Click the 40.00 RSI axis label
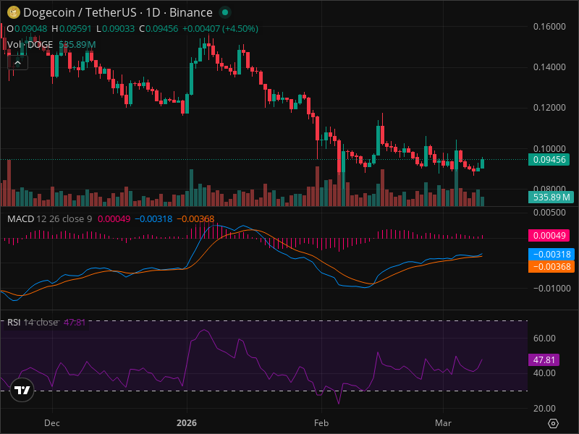The height and width of the screenshot is (434, 579). pos(544,373)
